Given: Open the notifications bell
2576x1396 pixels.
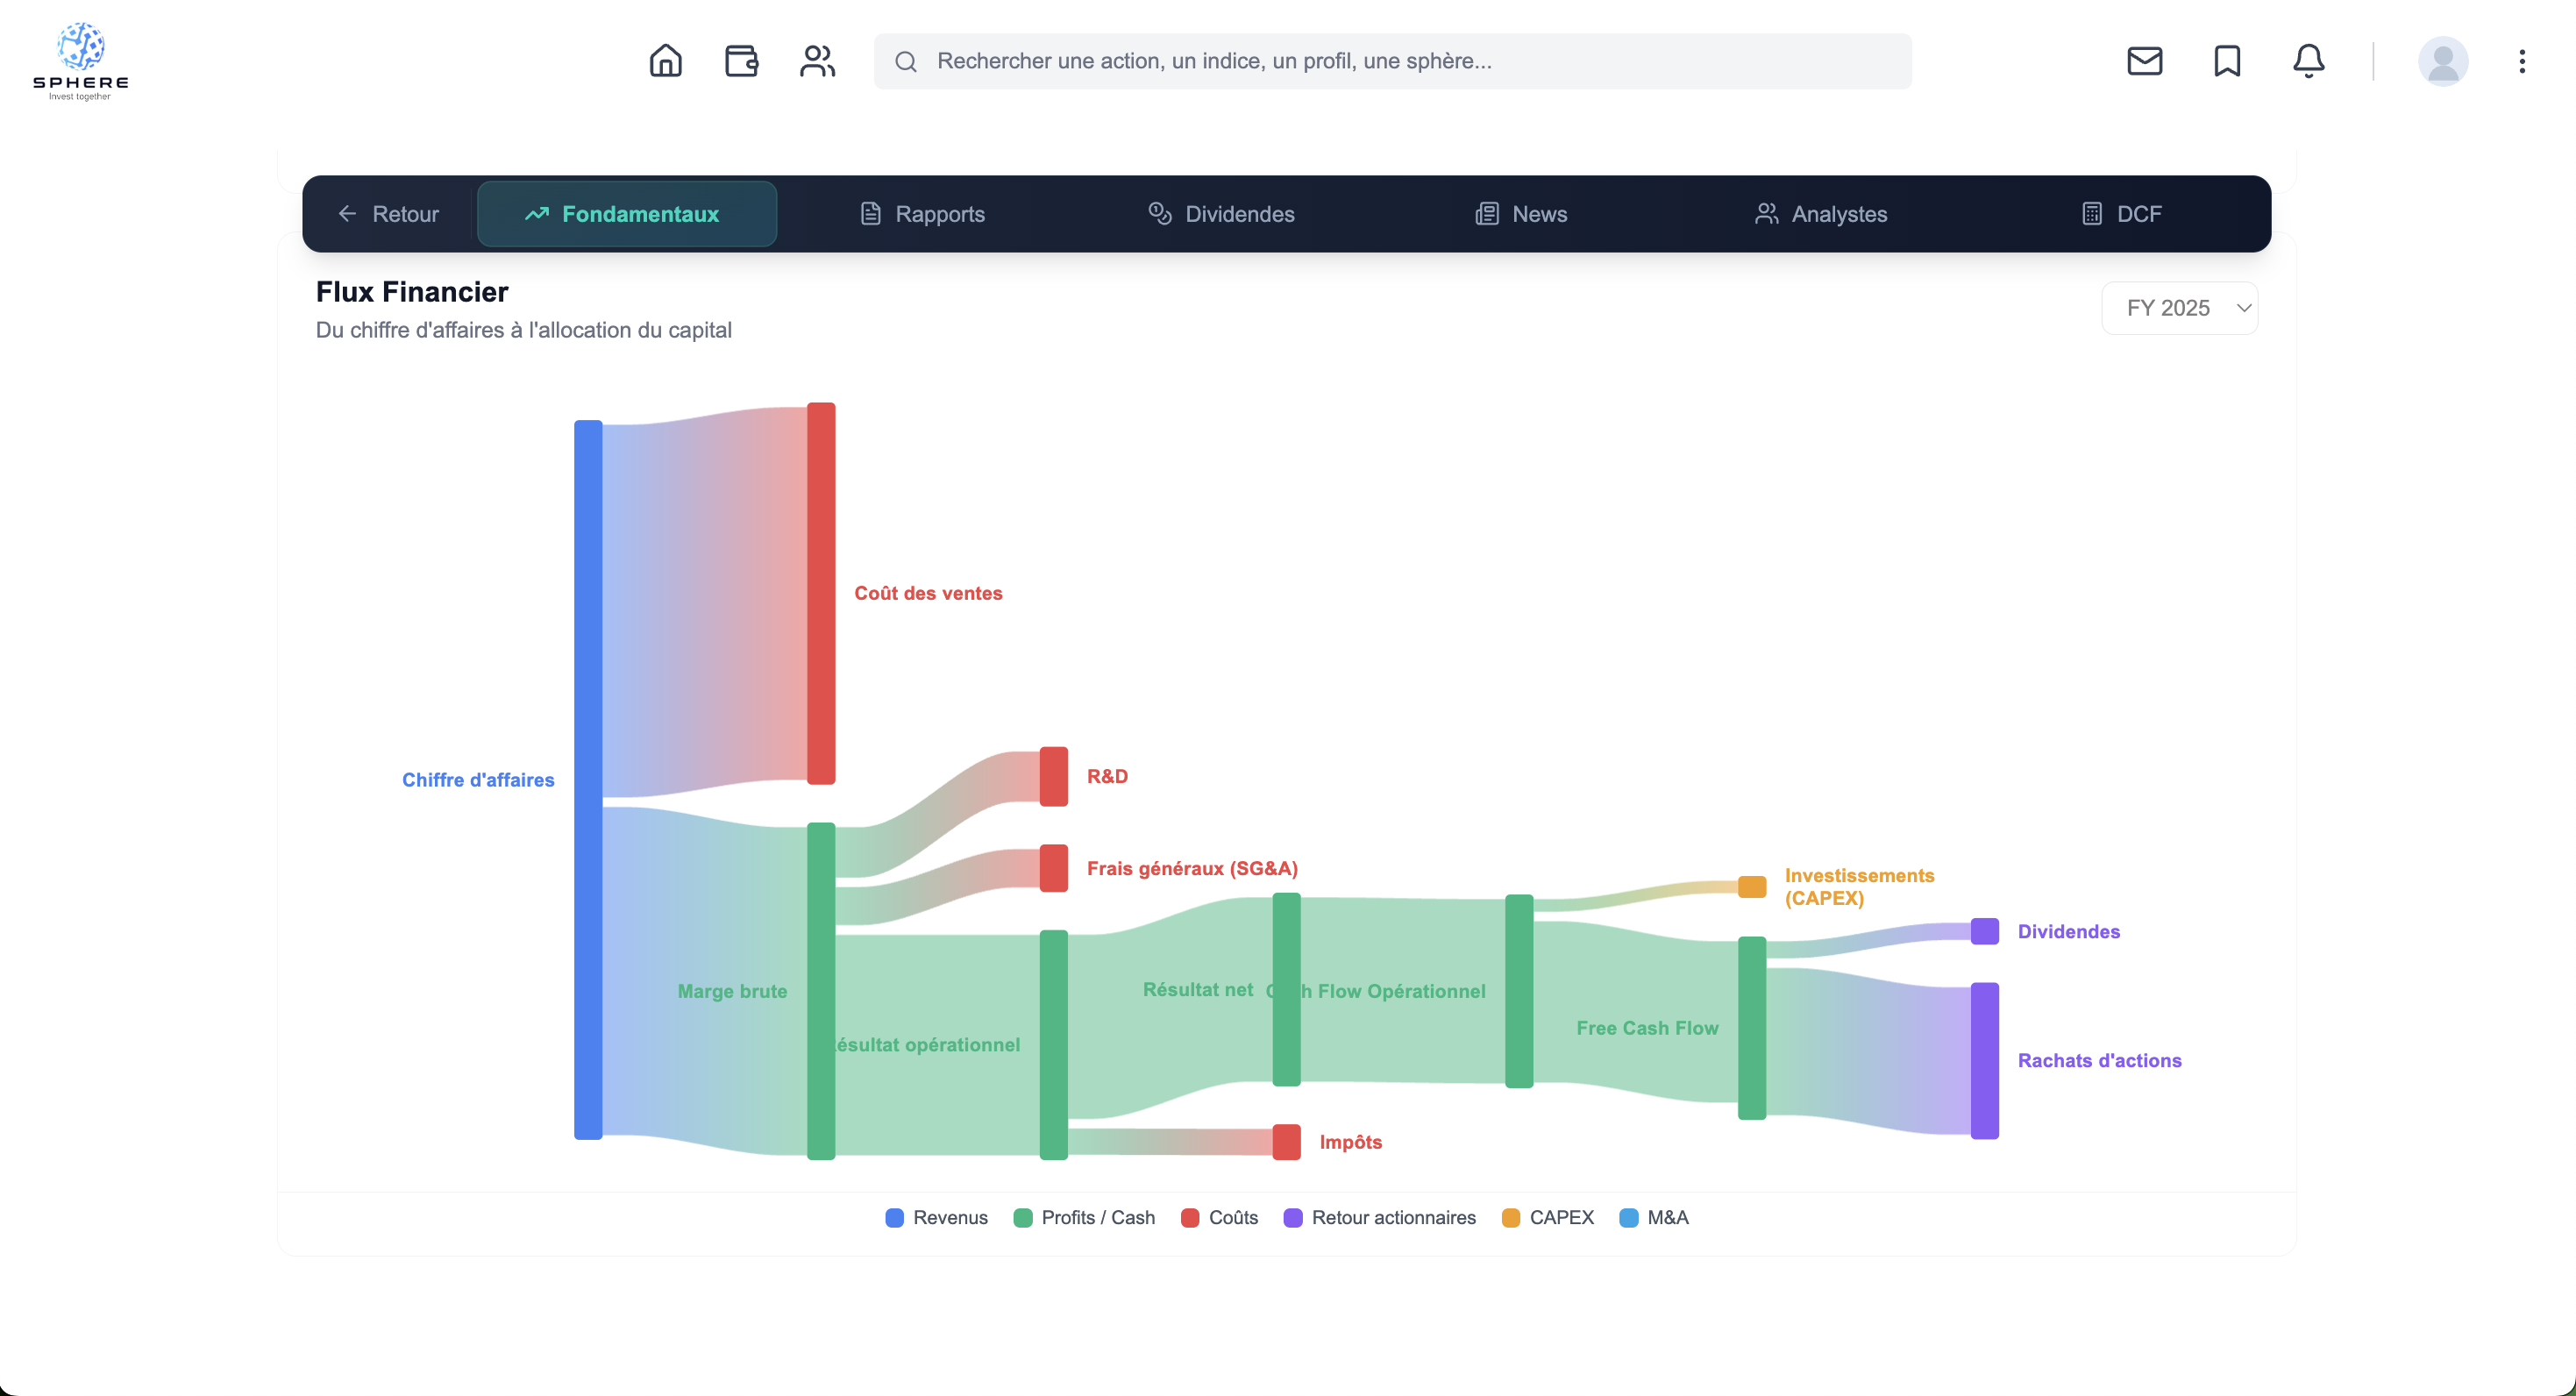Looking at the screenshot, I should click(x=2308, y=61).
